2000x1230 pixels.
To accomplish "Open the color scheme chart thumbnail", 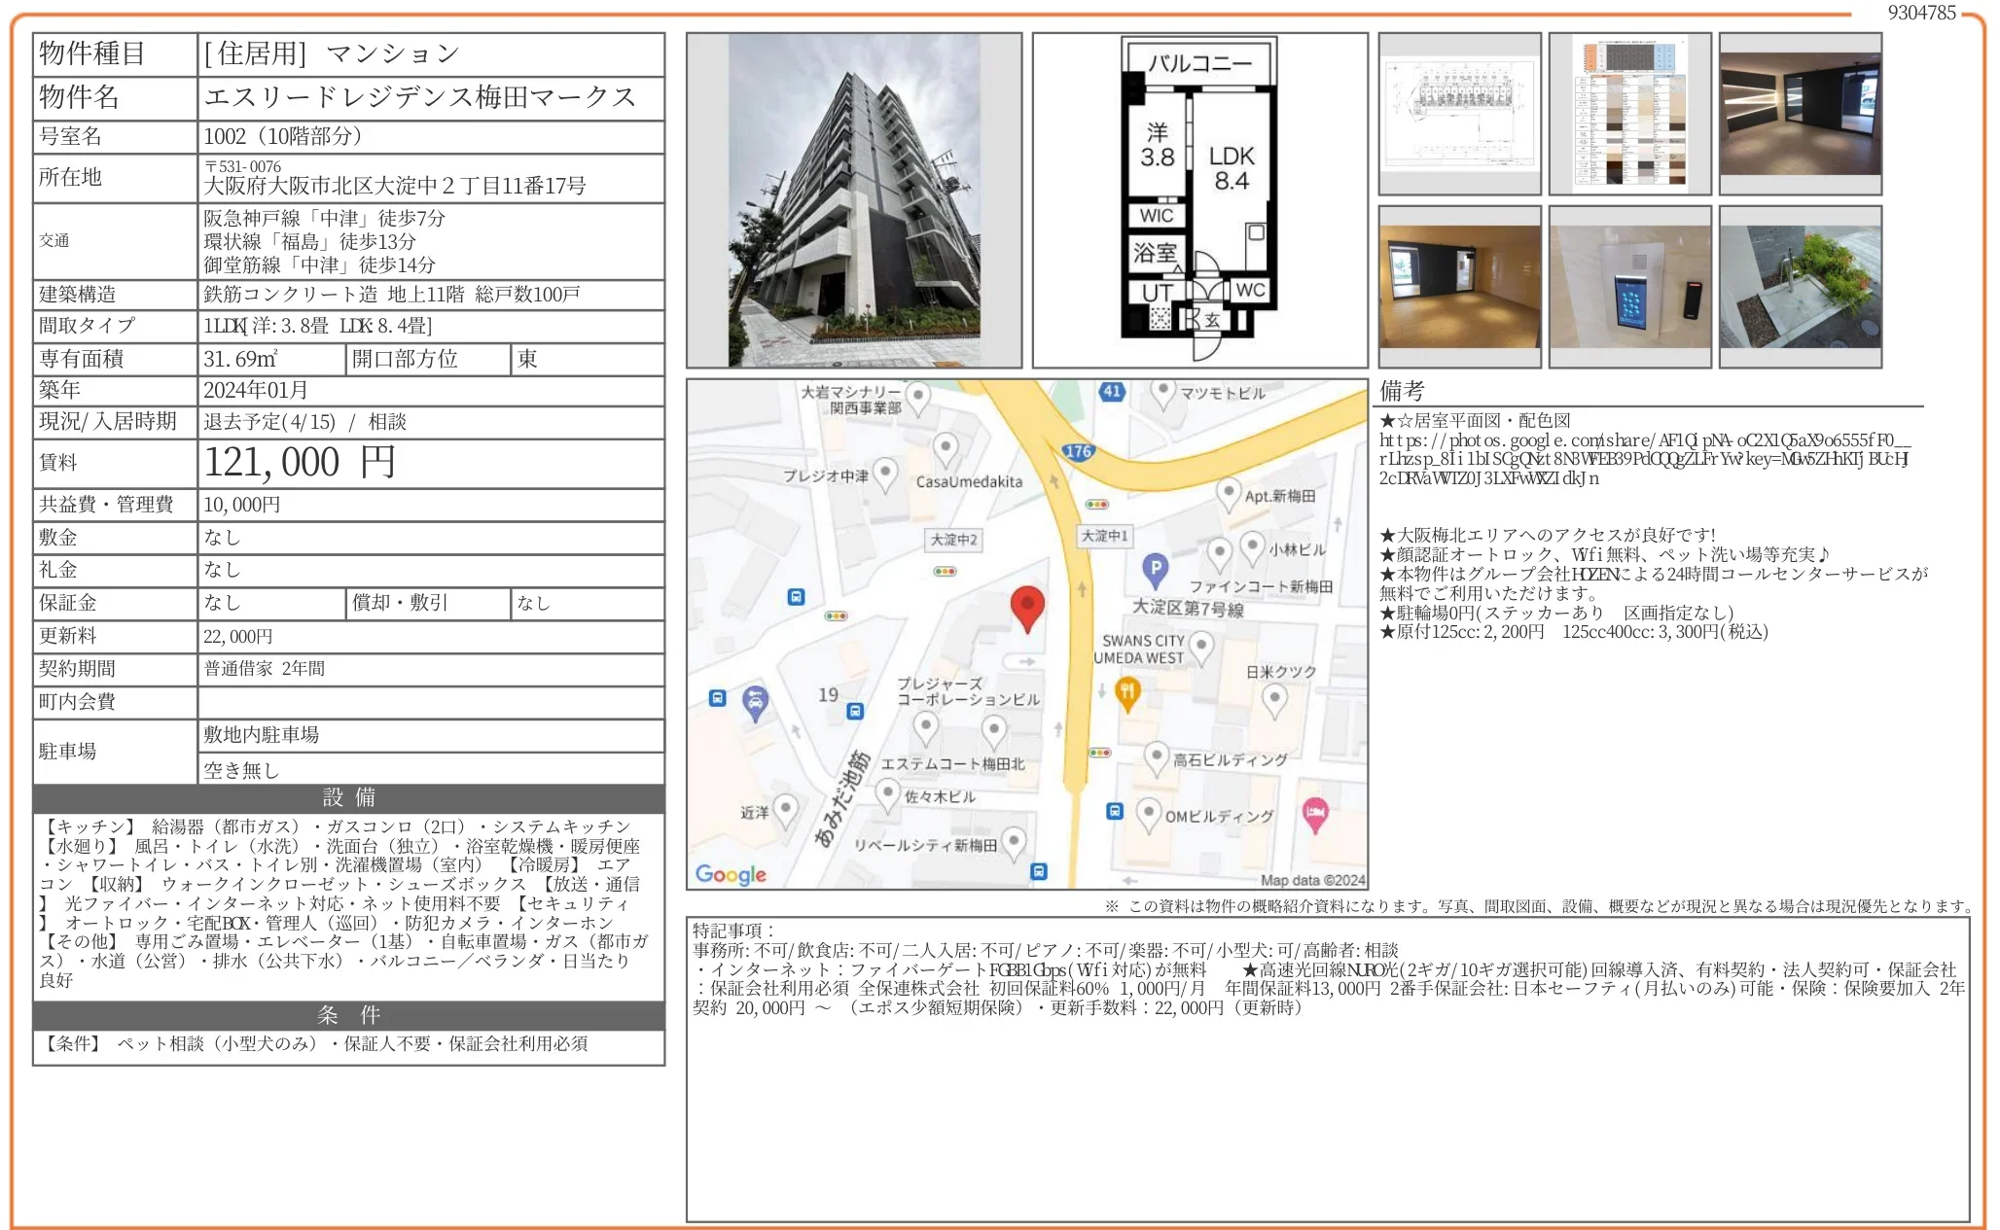I will pyautogui.click(x=1629, y=114).
